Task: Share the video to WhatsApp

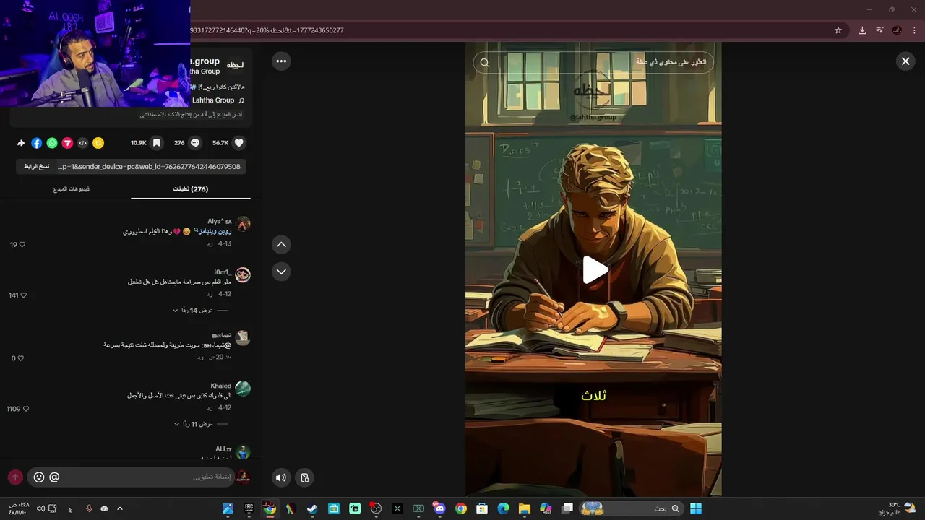Action: pyautogui.click(x=52, y=143)
